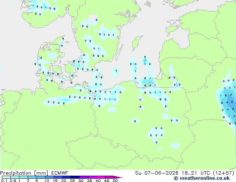Click the narrow Öland island on the map
The height and width of the screenshot is (182, 236).
(x=119, y=52)
